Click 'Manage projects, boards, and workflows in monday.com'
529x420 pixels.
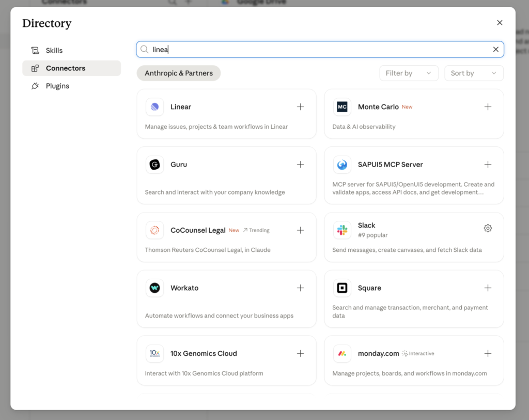410,373
